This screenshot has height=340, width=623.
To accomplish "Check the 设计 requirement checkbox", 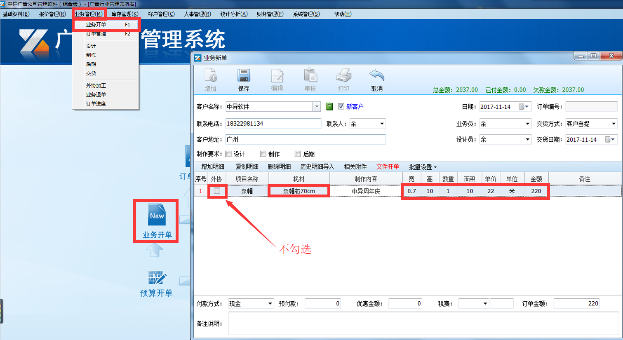I will tap(228, 154).
